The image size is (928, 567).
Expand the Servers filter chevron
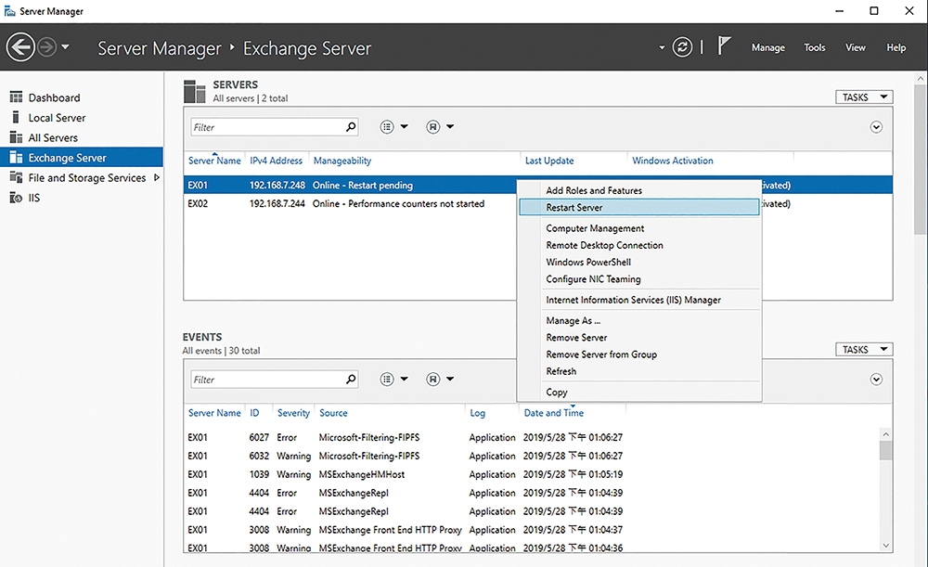pos(876,127)
